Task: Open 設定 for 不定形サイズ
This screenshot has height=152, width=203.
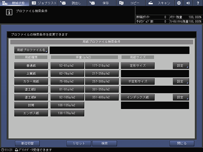Action: point(181,81)
